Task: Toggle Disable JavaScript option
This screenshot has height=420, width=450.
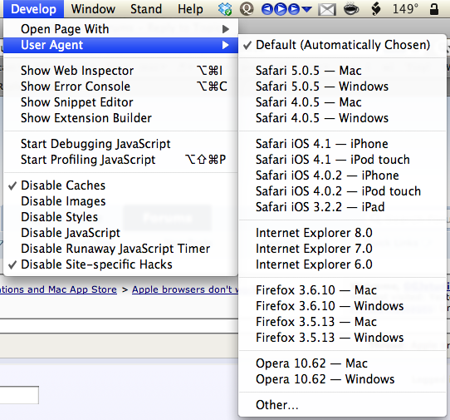Action: point(120,233)
